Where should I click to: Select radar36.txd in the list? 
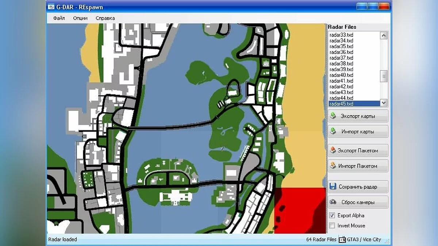point(354,52)
